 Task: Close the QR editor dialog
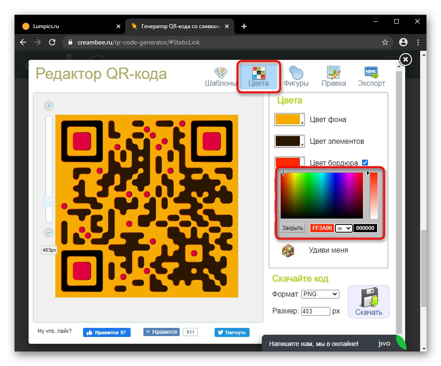point(406,59)
